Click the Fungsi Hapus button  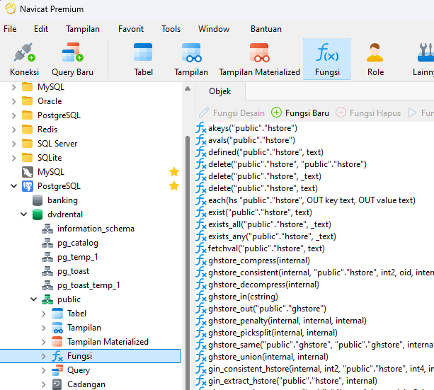tap(368, 113)
